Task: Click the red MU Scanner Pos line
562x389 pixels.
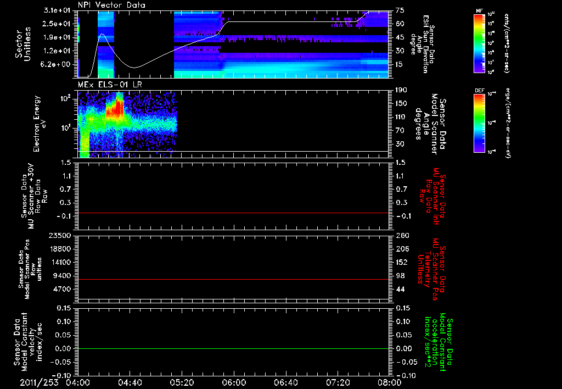Action: coord(233,279)
